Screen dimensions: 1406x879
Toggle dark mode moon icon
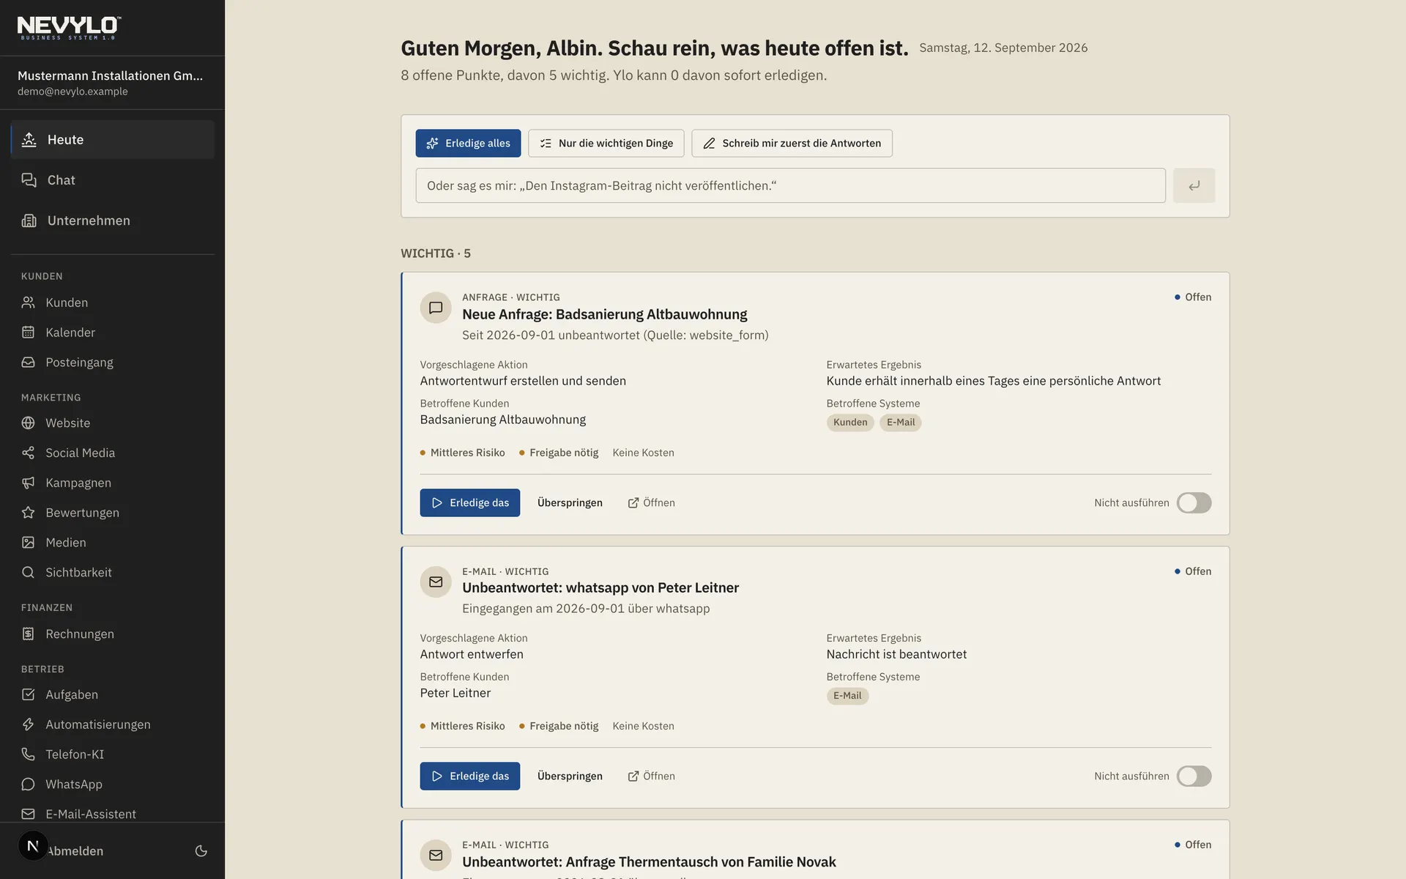(x=201, y=851)
